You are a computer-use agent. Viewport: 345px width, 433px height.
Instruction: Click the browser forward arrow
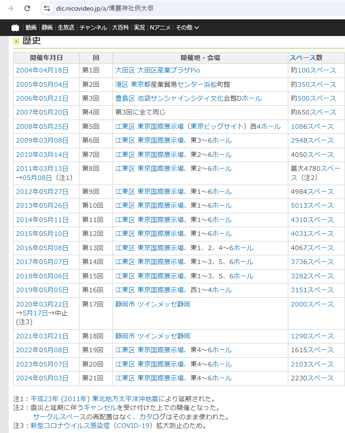point(11,8)
